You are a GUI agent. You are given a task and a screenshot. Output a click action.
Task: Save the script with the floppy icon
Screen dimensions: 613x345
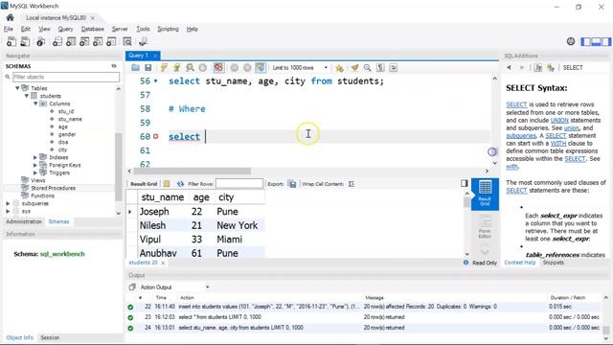148,68
